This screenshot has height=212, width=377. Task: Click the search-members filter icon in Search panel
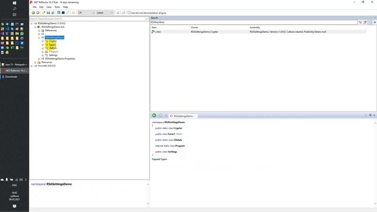[x=365, y=22]
